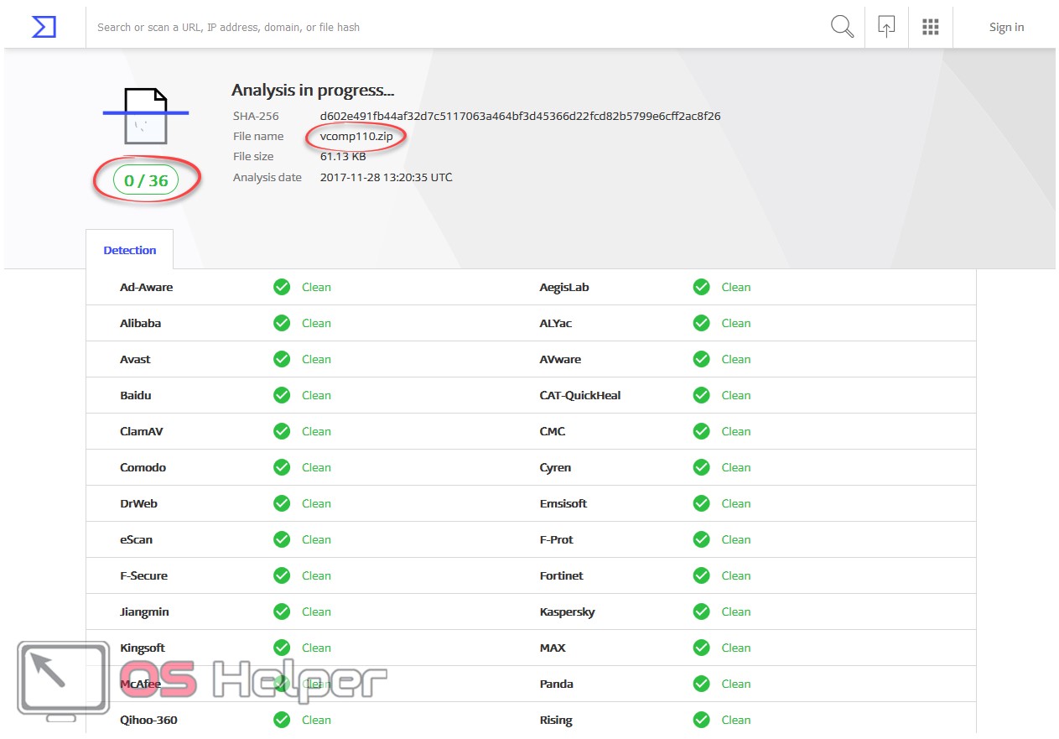Open the apps grid menu icon
Image resolution: width=1059 pixels, height=739 pixels.
(930, 27)
